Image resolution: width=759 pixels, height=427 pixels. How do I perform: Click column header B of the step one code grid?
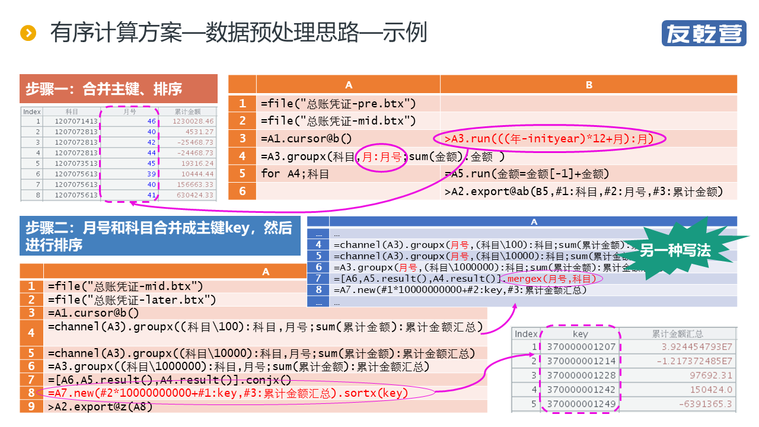pos(589,85)
